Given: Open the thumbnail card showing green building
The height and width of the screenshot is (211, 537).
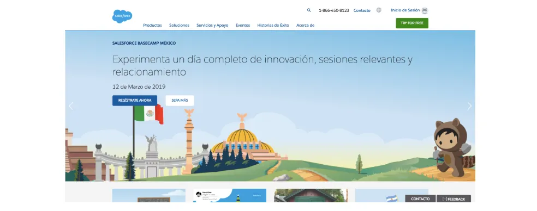Looking at the screenshot, I should tap(311, 196).
